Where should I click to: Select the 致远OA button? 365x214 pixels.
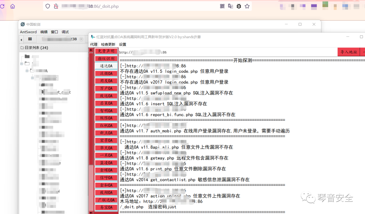pyautogui.click(x=106, y=96)
